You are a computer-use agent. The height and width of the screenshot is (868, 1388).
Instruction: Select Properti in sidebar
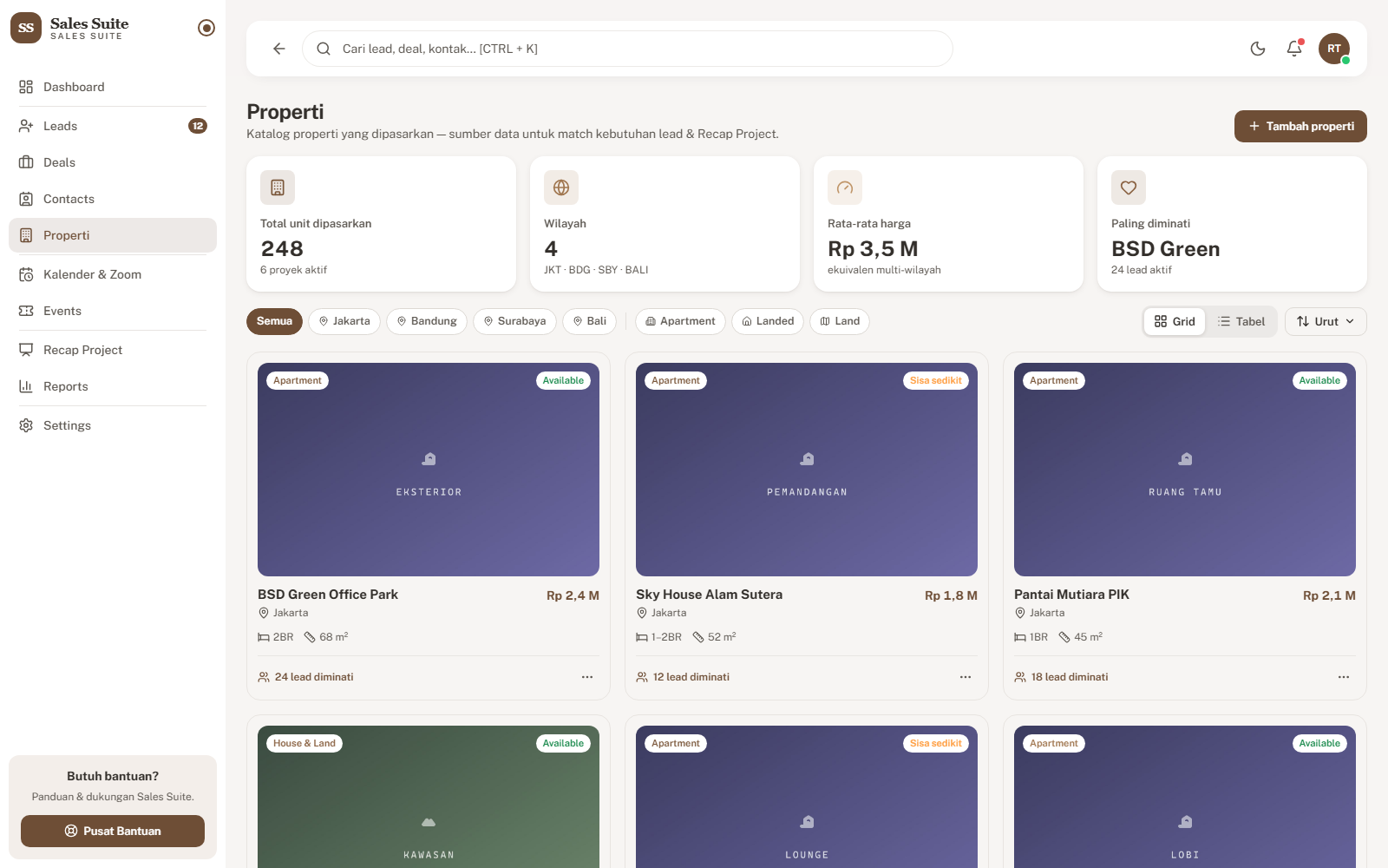113,235
